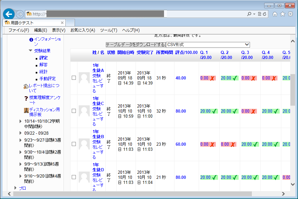Open the ファイル(F) menu

coord(19,30)
